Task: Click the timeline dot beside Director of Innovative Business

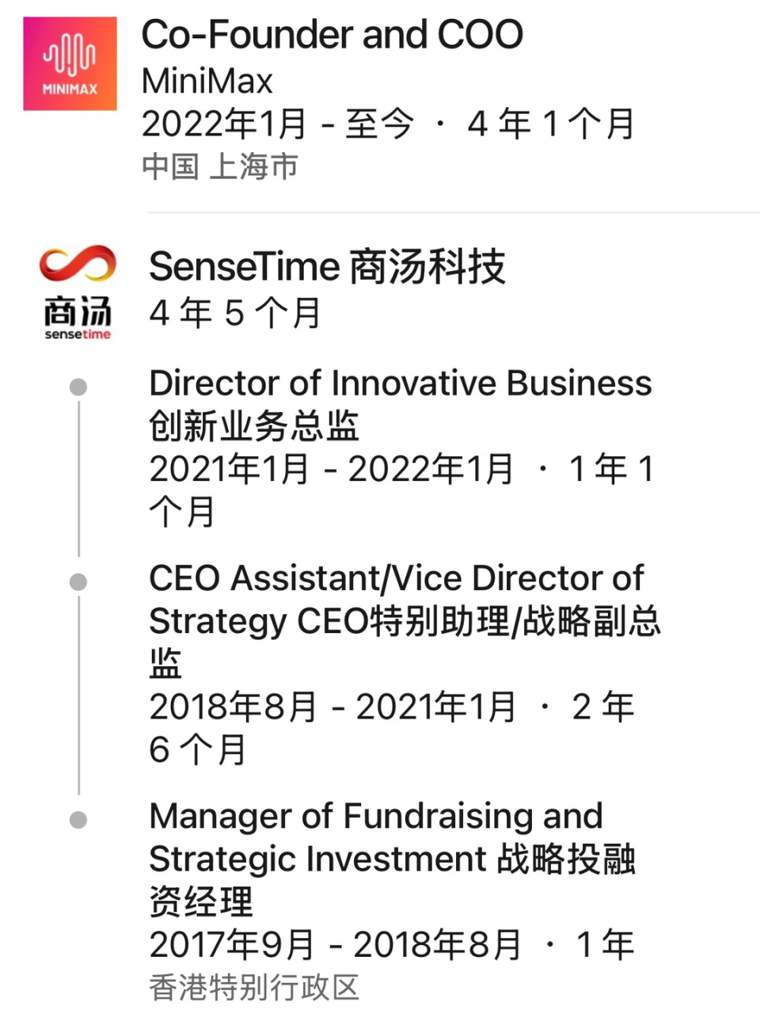Action: pos(78,387)
